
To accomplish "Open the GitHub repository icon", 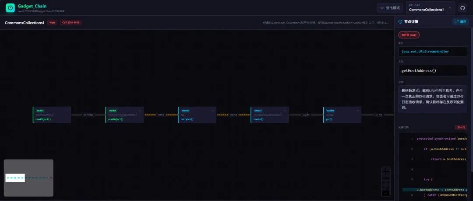I will (x=462, y=8).
